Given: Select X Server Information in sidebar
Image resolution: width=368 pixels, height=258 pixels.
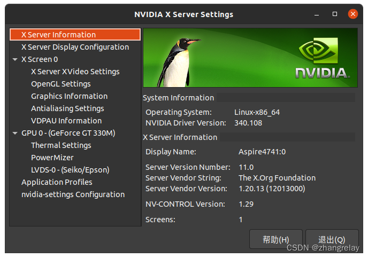Looking at the screenshot, I should [75, 35].
